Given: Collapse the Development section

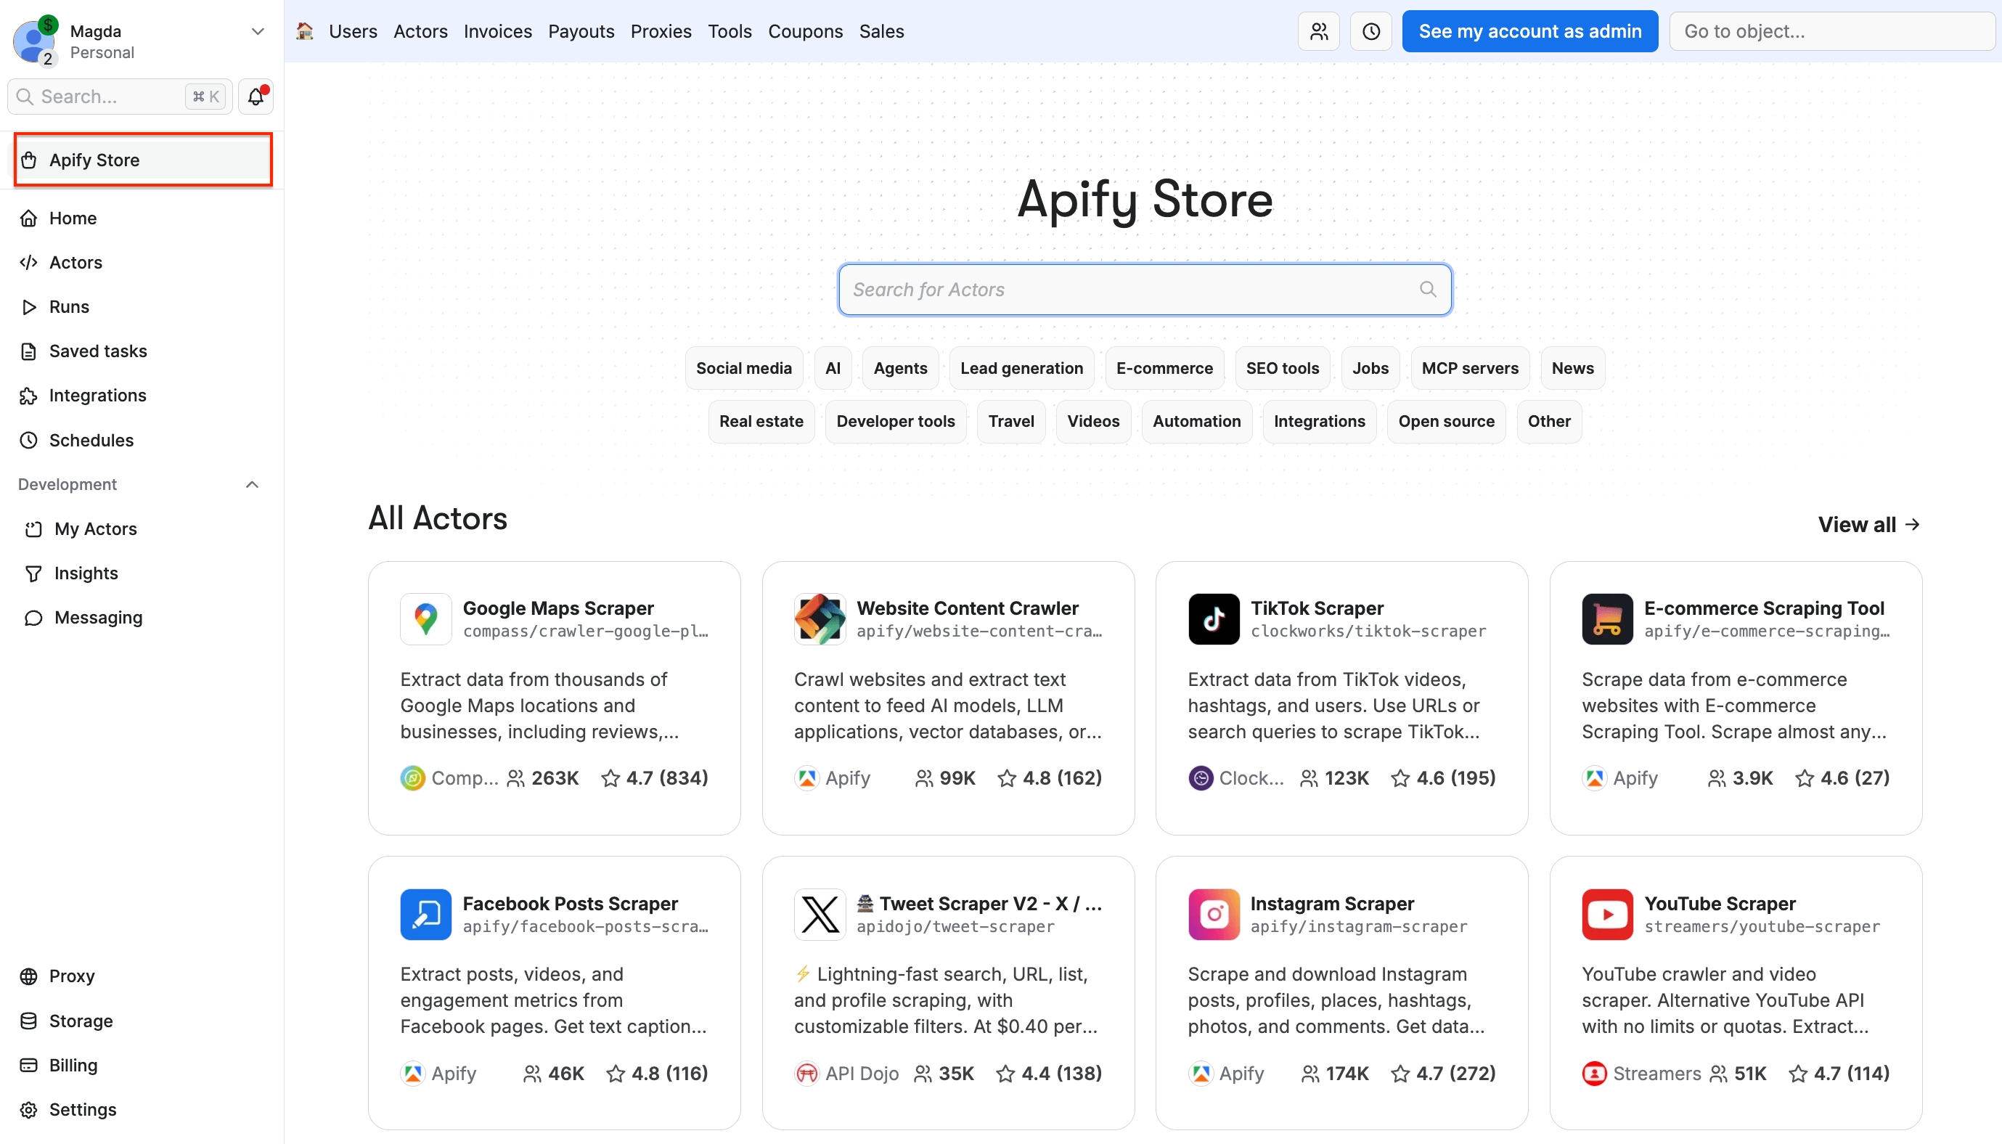Looking at the screenshot, I should [251, 484].
